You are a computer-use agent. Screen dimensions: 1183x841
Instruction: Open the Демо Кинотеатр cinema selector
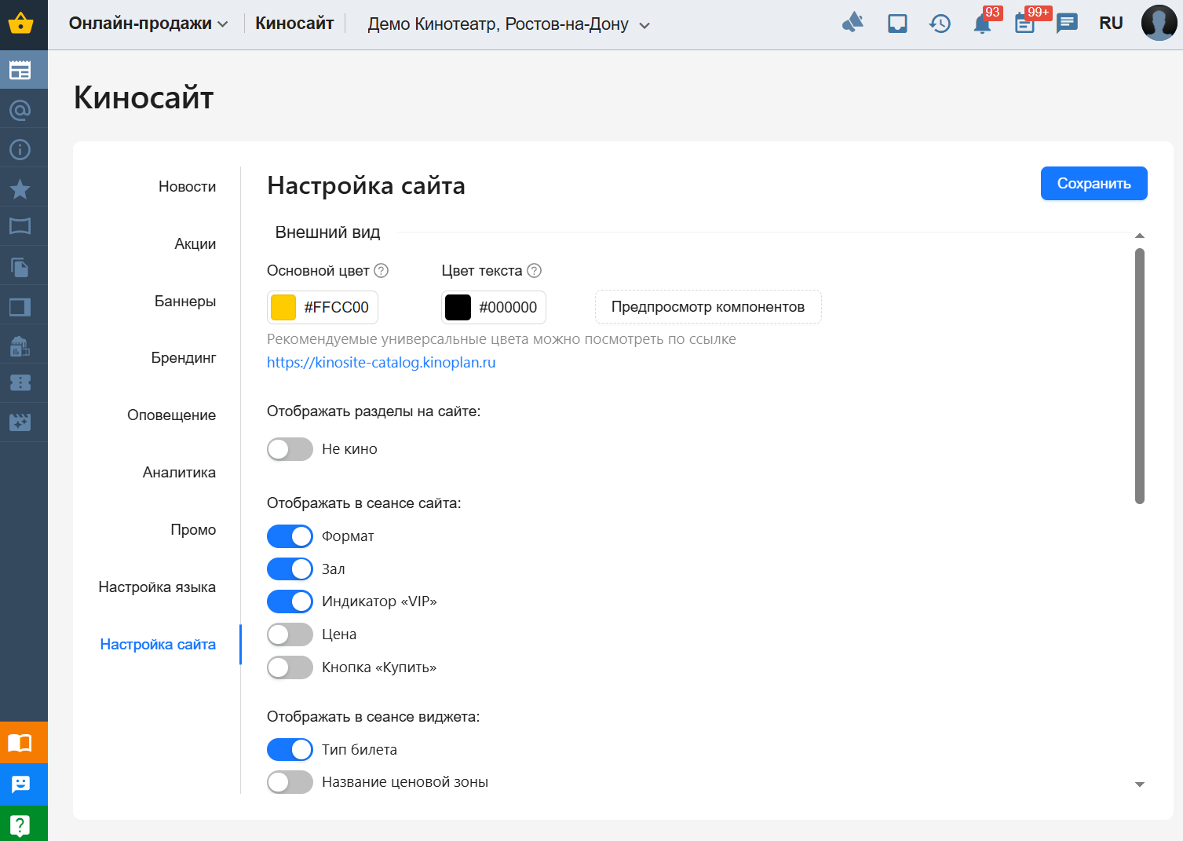tap(508, 24)
